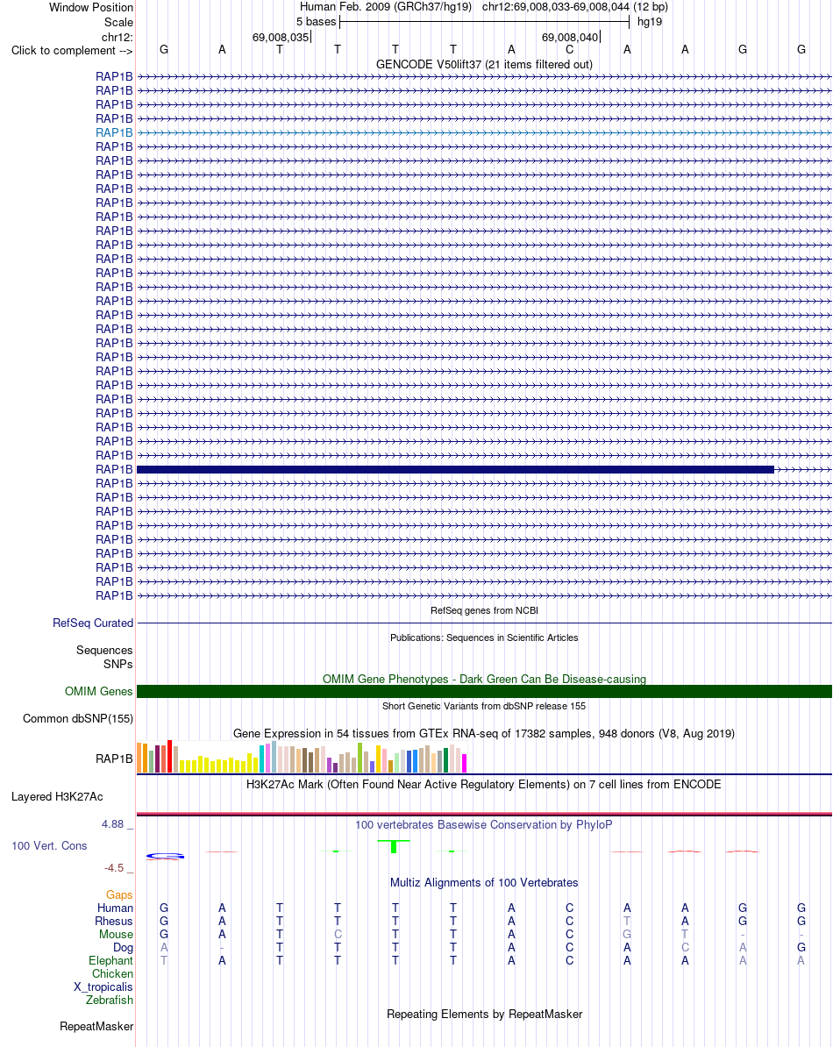
Task: Select the Dog alignment row label
Action: 124,948
